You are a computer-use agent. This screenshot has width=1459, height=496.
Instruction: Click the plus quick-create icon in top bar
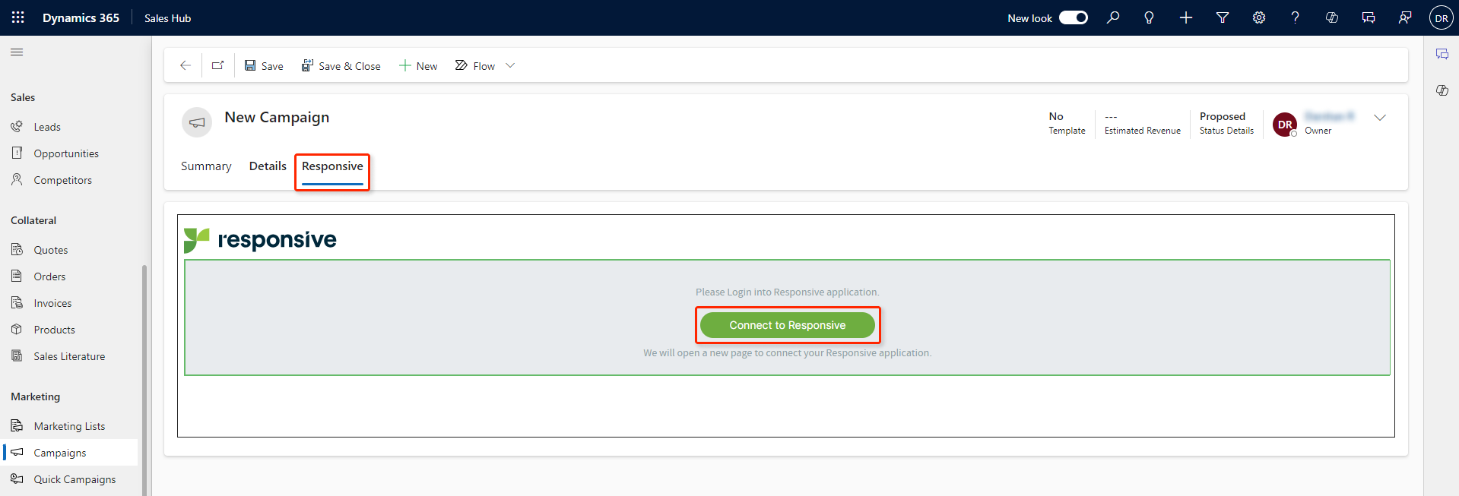[x=1186, y=17]
